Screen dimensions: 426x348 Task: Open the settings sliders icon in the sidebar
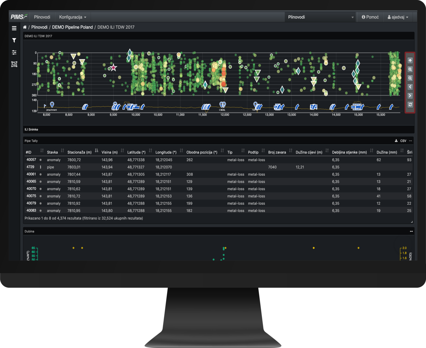tap(14, 52)
